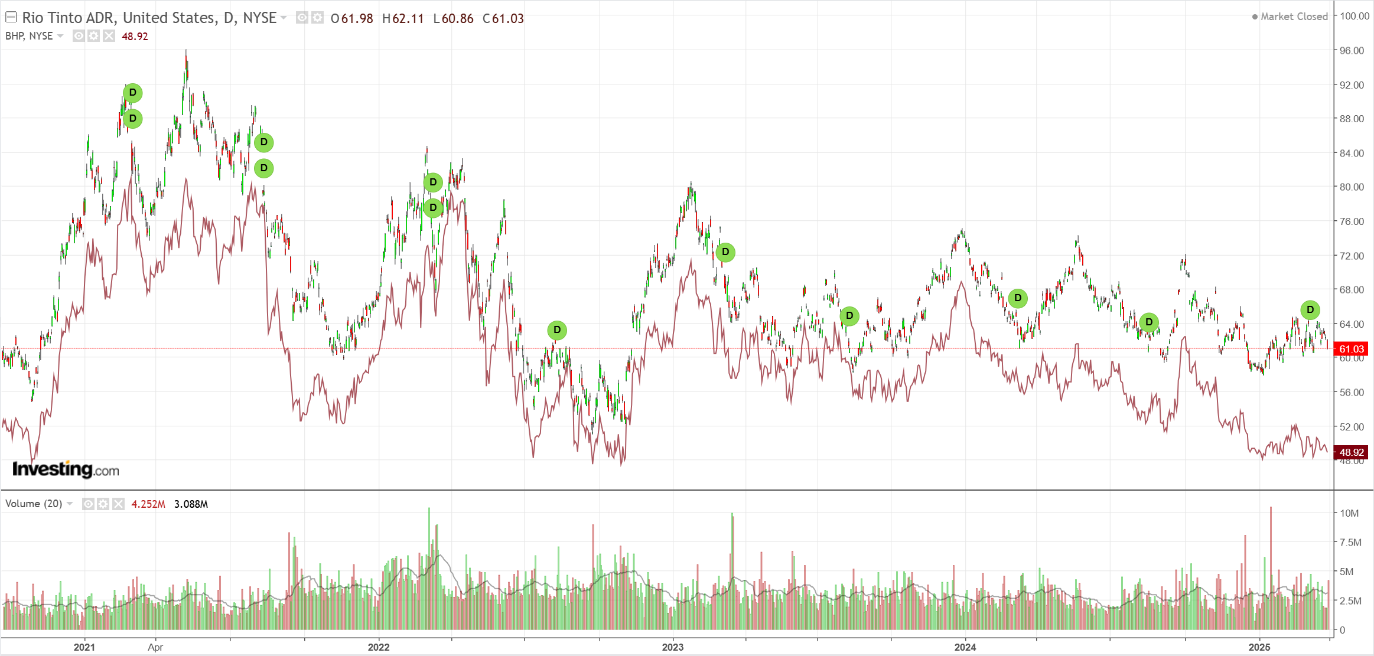Open Rio Tinto ADR series settings gear
Image resolution: width=1374 pixels, height=656 pixels.
coord(317,18)
